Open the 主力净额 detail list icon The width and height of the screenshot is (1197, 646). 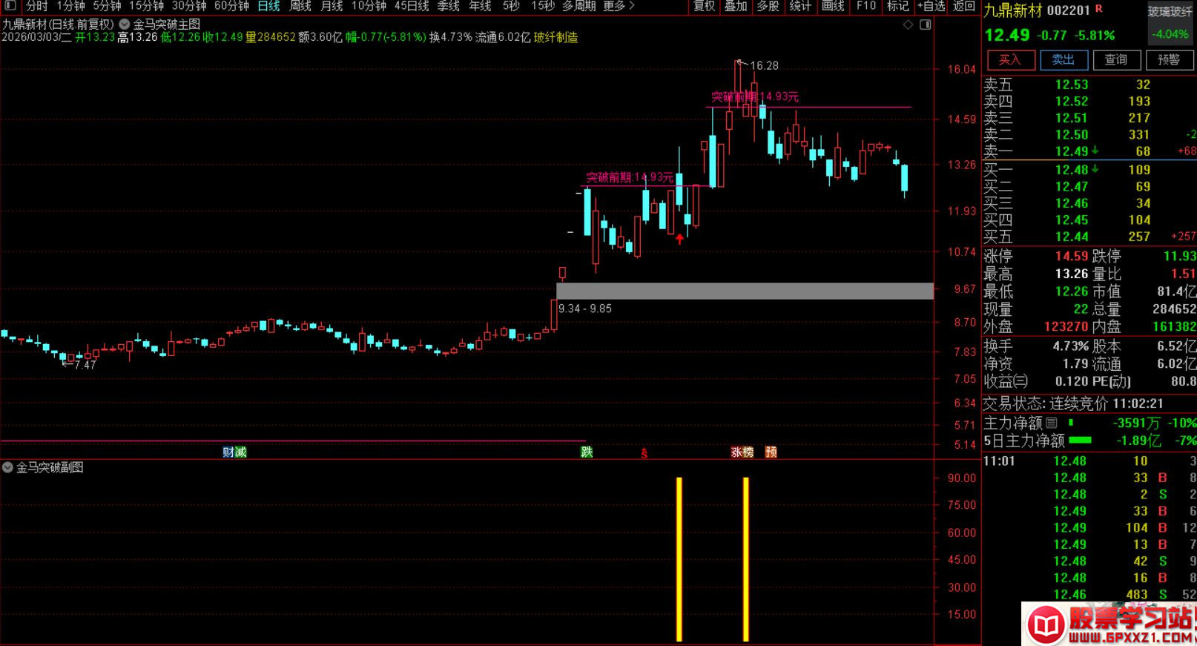coord(1052,423)
